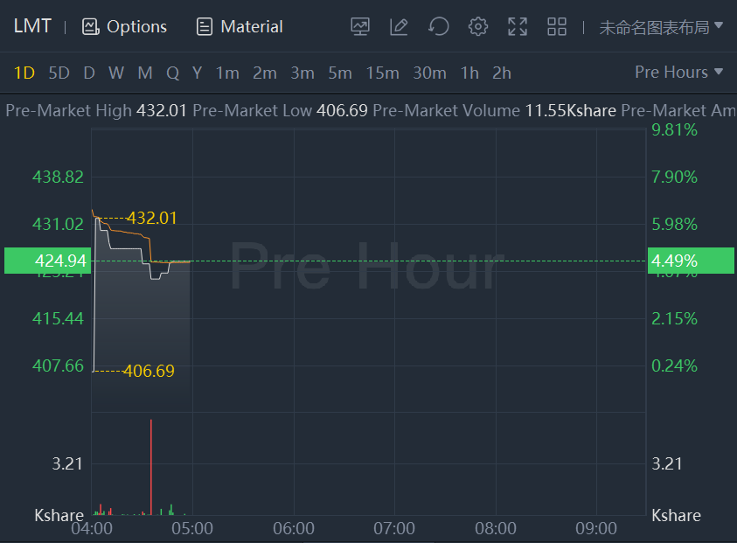Click the Material document icon
This screenshot has width=737, height=543.
click(205, 26)
